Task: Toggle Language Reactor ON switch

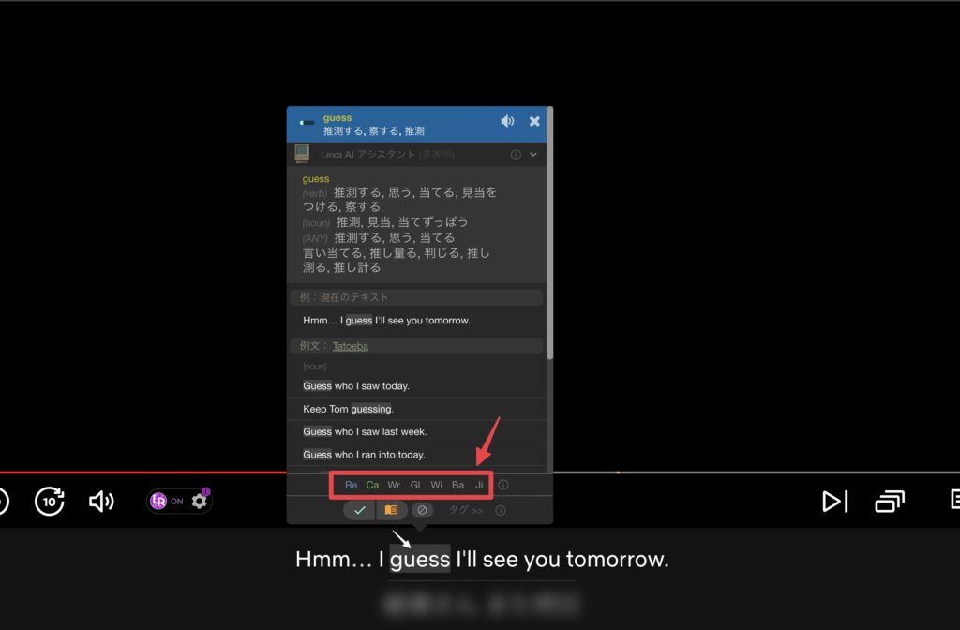Action: pos(168,502)
